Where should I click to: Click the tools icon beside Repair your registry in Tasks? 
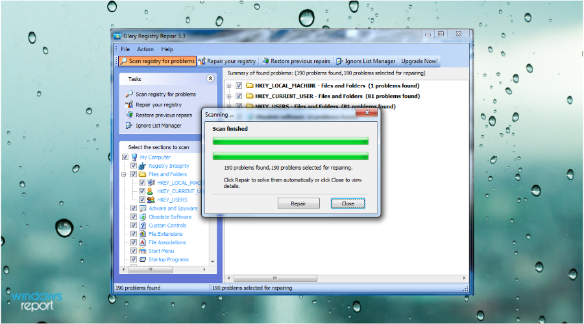pyautogui.click(x=129, y=104)
